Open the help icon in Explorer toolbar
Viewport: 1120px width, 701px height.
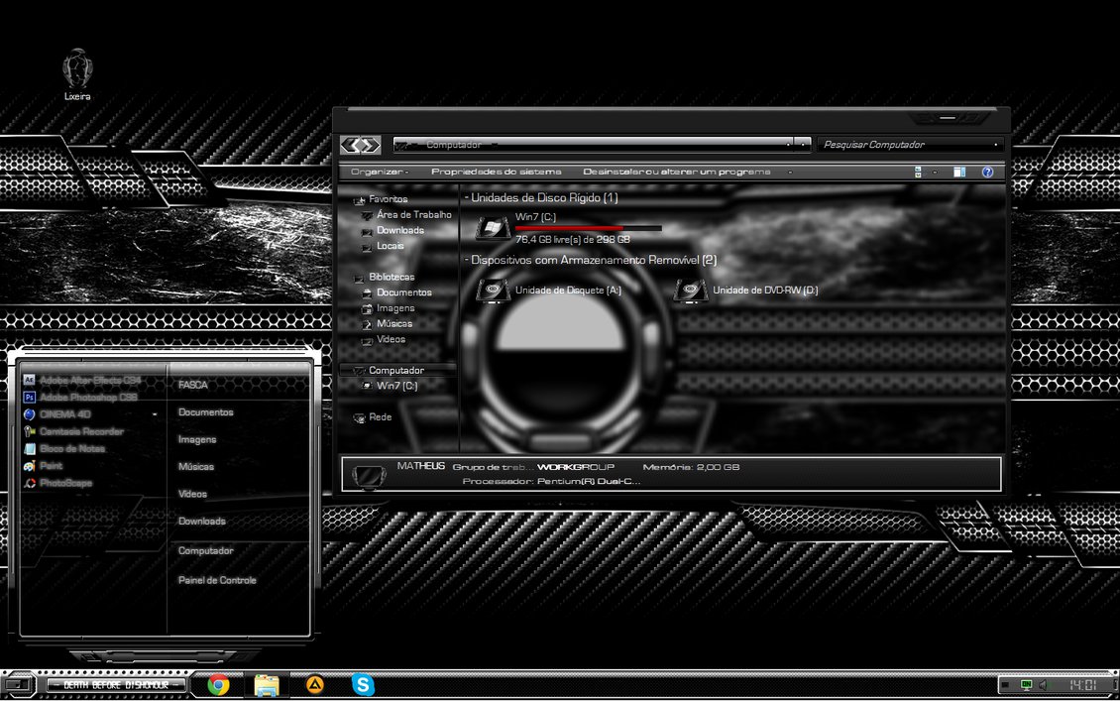click(987, 173)
